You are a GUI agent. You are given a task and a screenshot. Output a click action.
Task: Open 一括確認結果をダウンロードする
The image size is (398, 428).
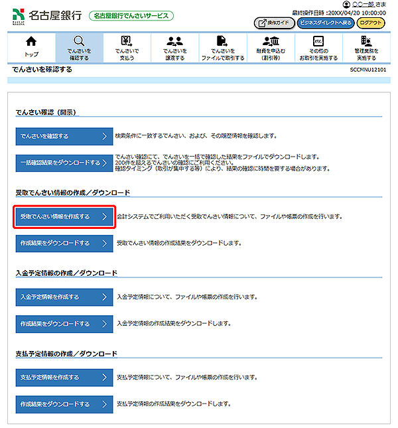click(64, 163)
